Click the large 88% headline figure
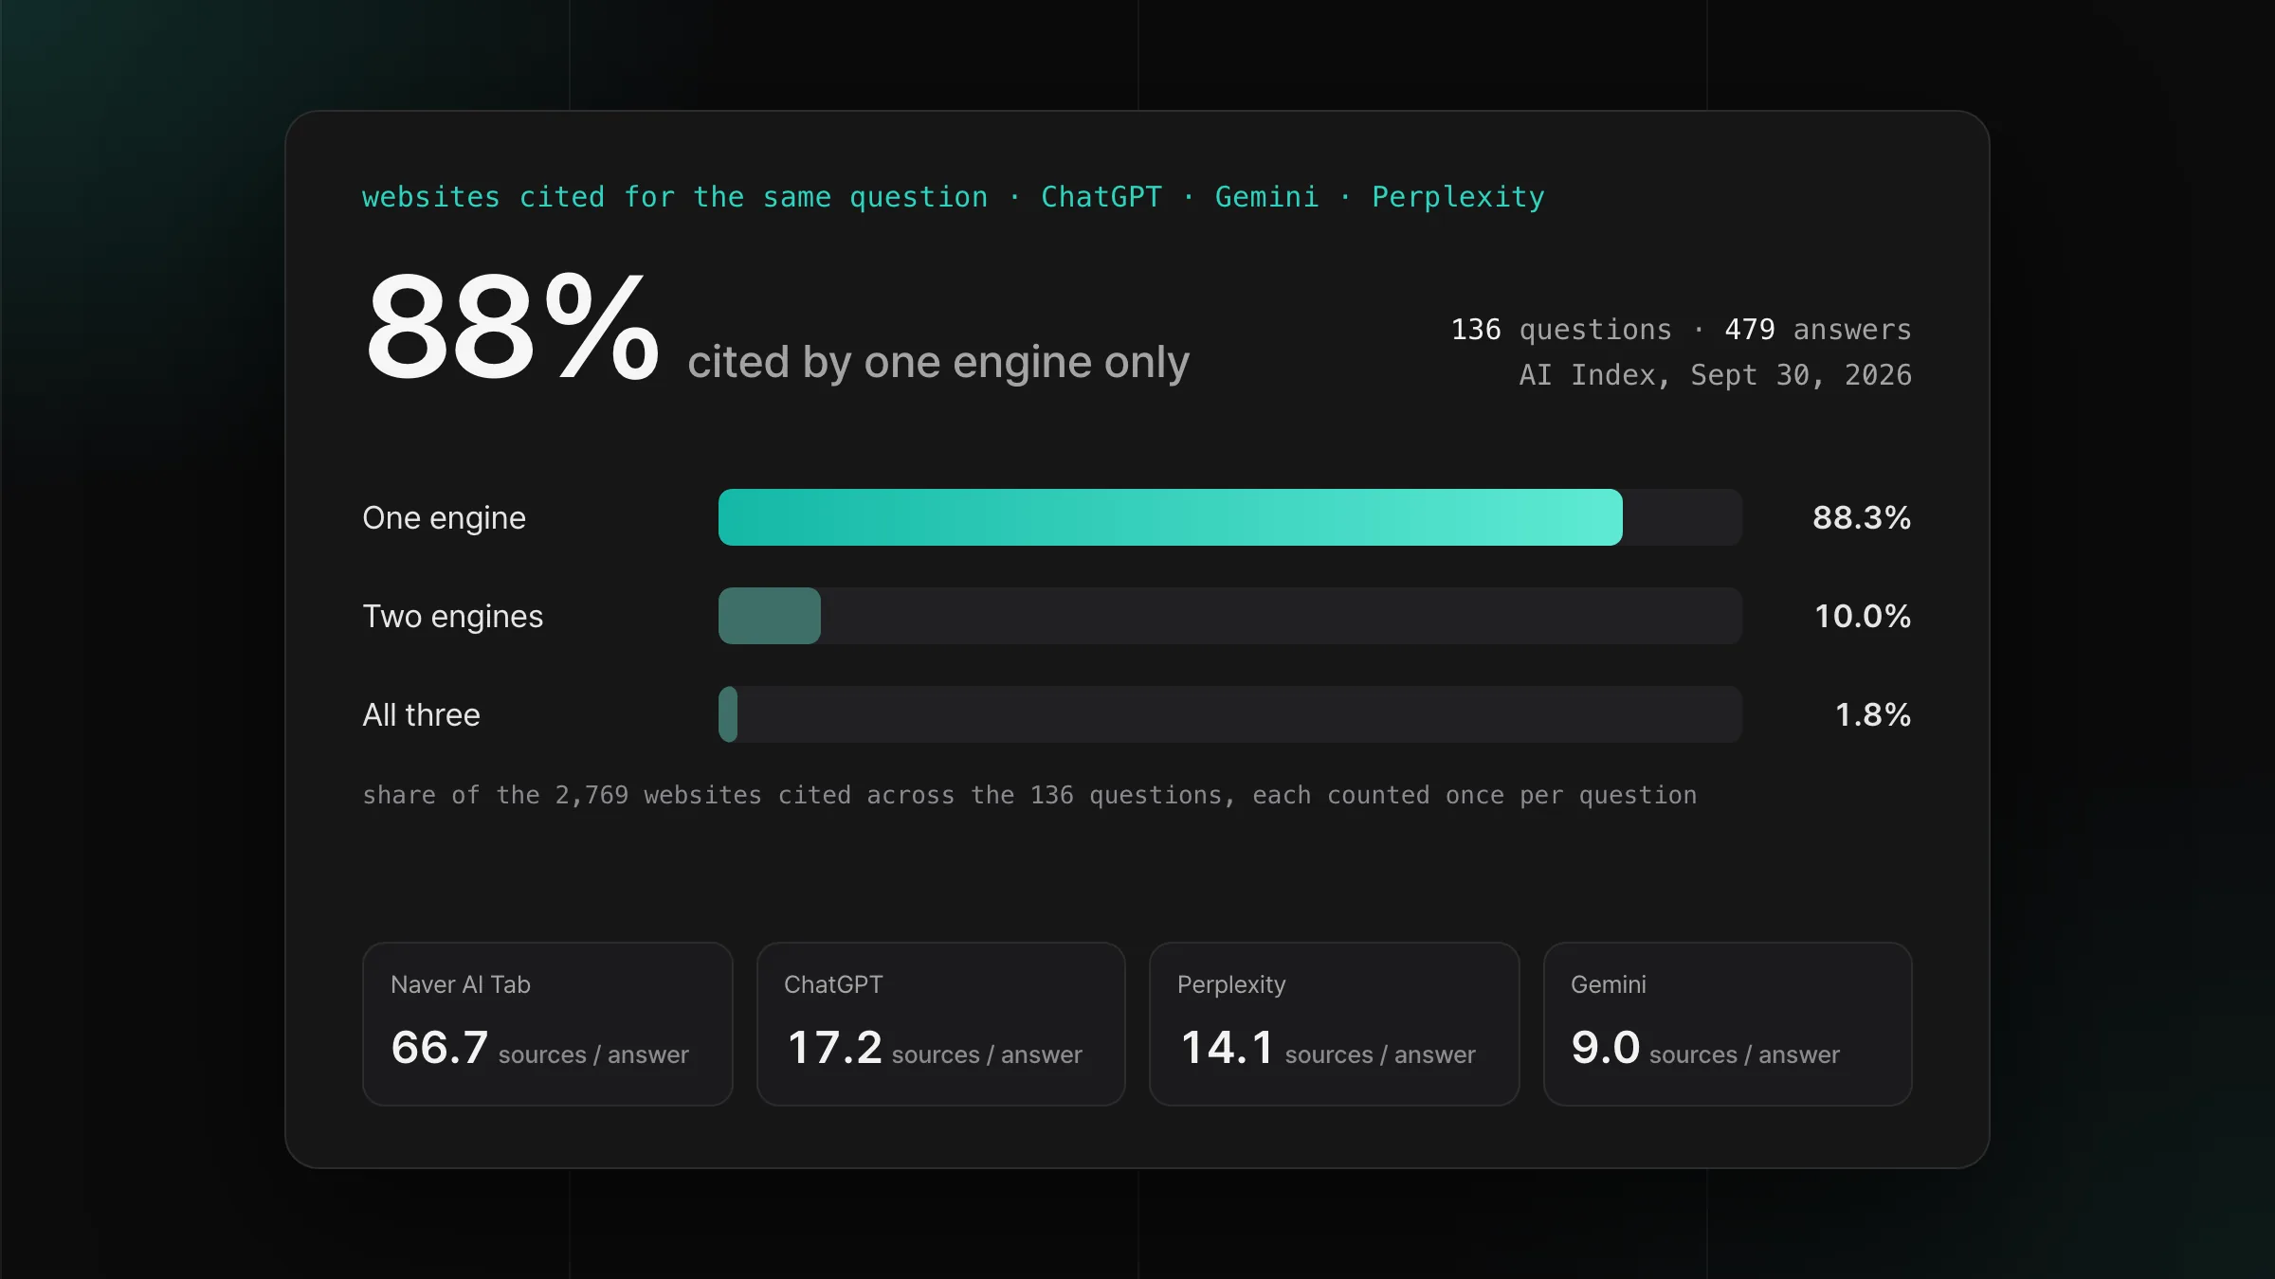Screen dimensions: 2275x1279 (x=512, y=327)
